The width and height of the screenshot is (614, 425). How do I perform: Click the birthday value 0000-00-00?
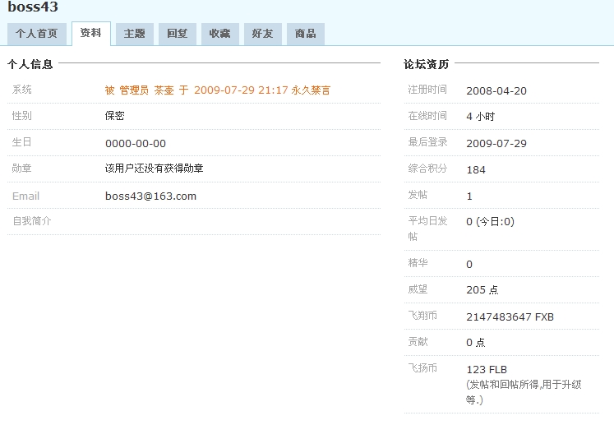click(135, 143)
